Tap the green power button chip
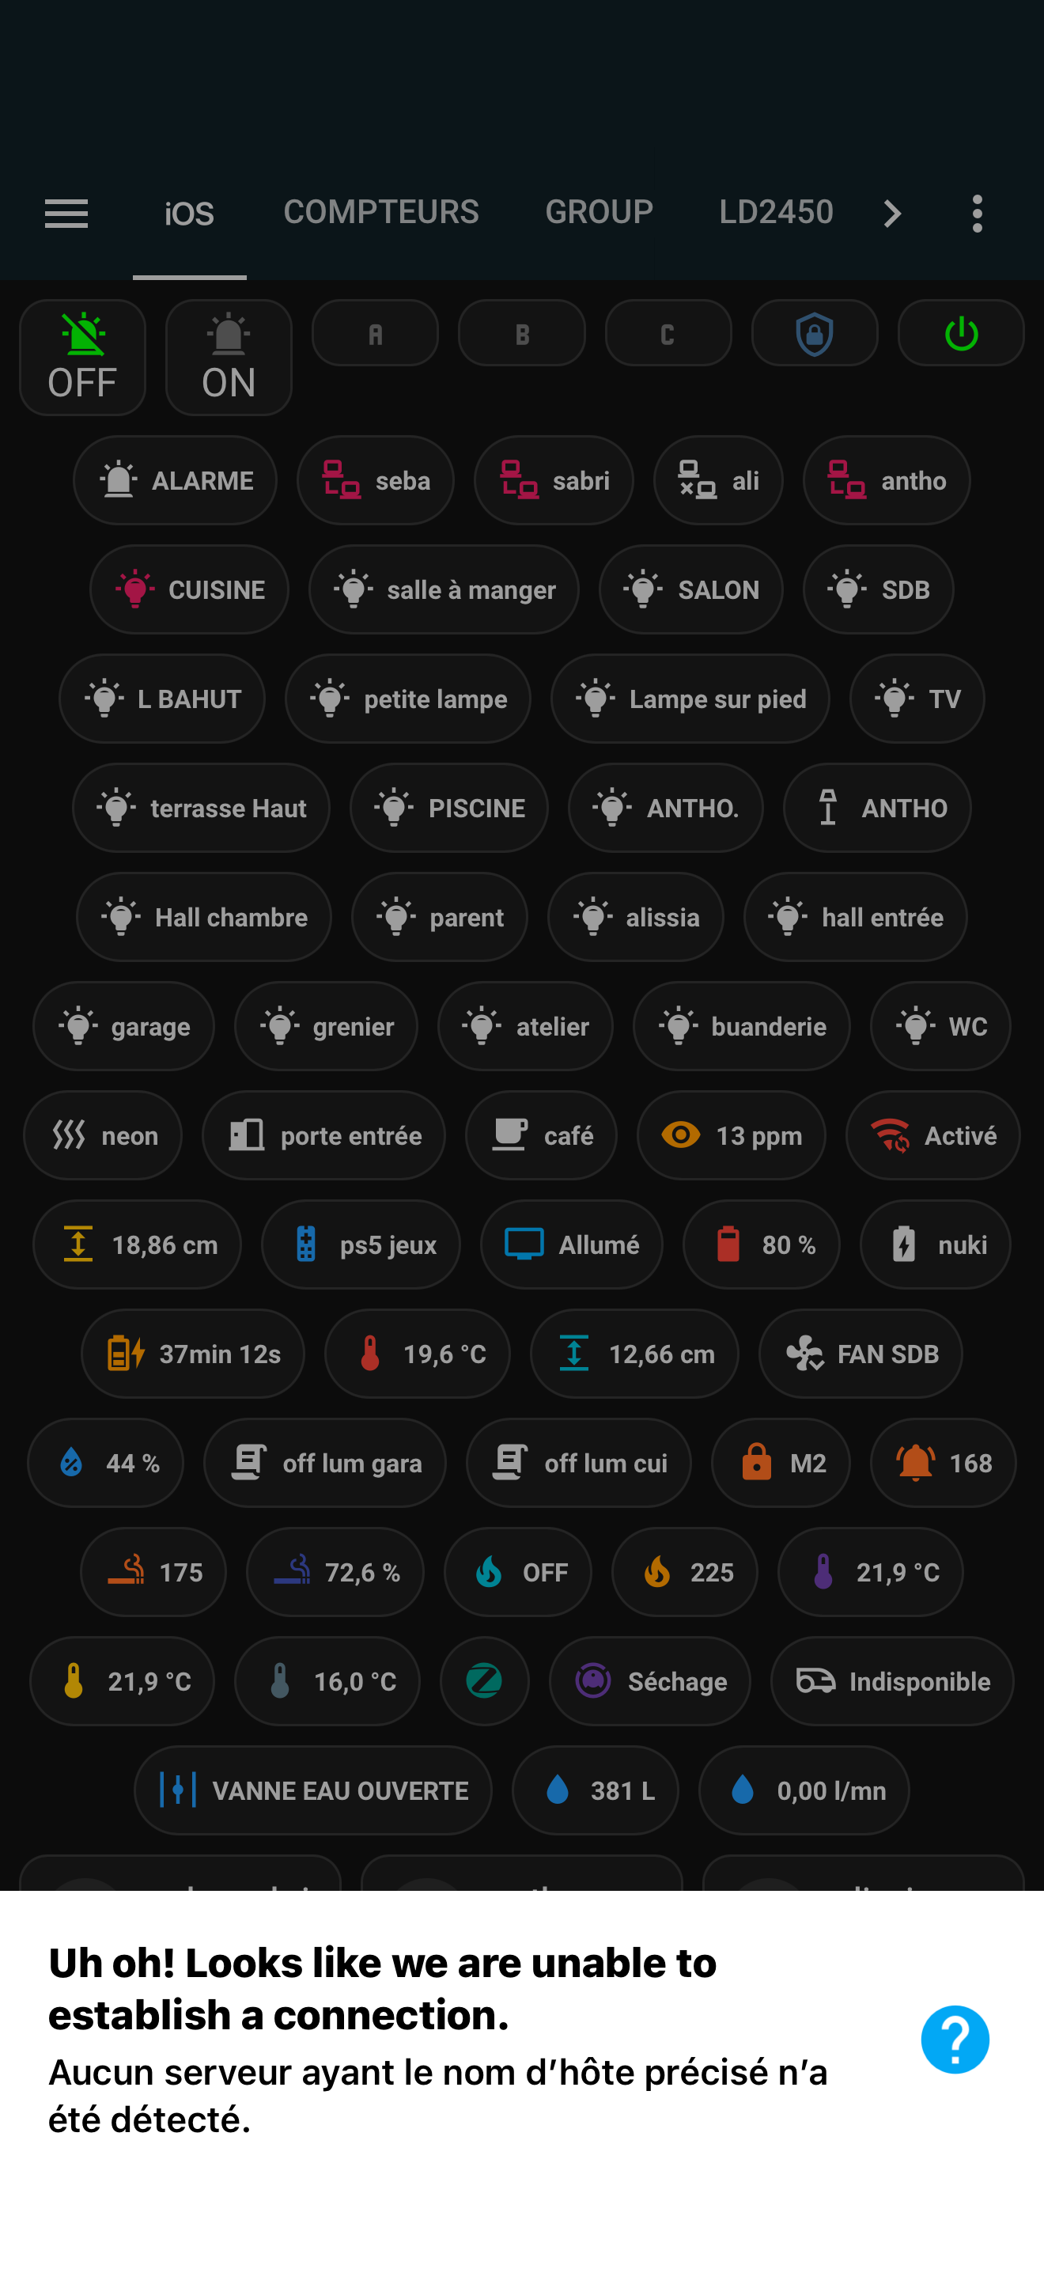The width and height of the screenshot is (1044, 2269). click(960, 333)
